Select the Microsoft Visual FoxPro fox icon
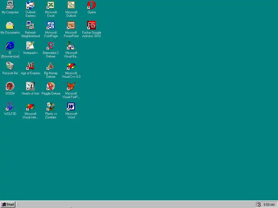Viewport: 278px width, 208px height. tap(71, 86)
